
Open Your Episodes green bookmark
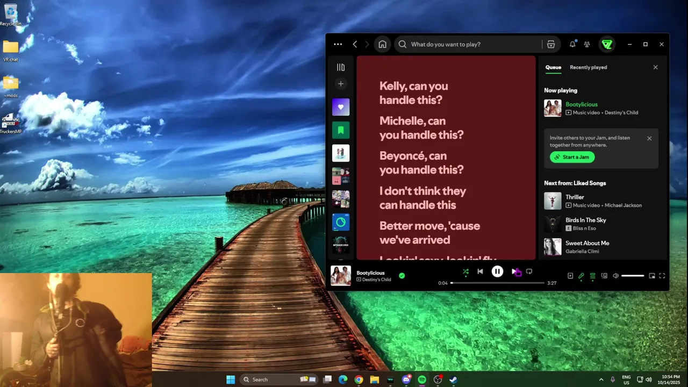pos(341,130)
